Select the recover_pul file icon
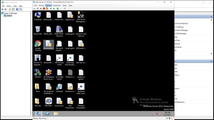The image size is (214, 120). 60,102
